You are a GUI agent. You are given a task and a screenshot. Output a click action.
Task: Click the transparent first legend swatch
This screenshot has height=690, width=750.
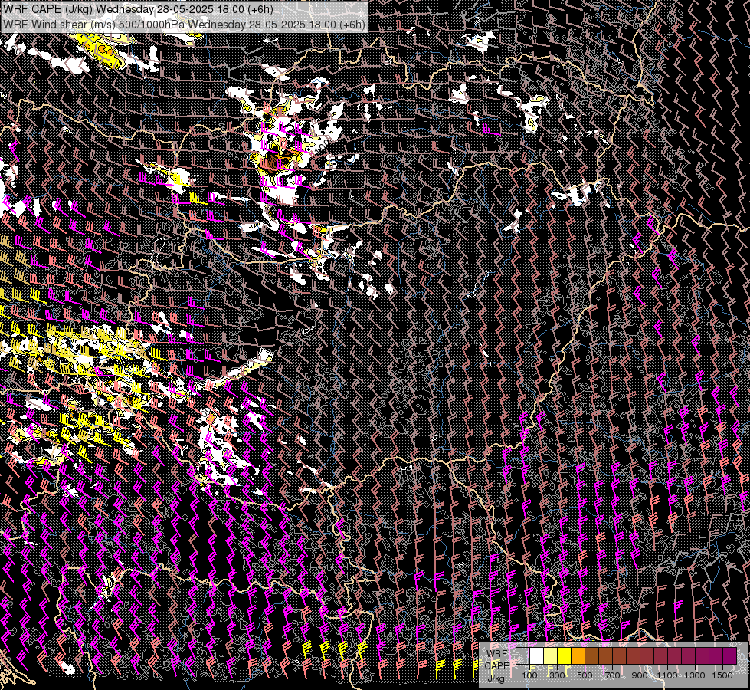522,655
